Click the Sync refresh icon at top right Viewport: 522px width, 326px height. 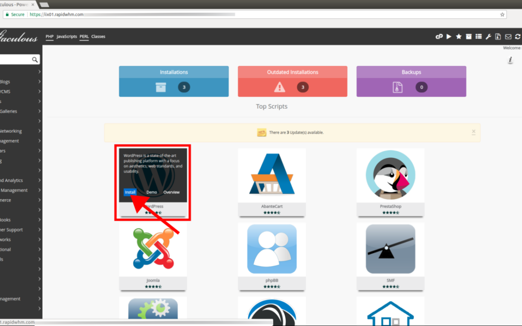pos(518,36)
